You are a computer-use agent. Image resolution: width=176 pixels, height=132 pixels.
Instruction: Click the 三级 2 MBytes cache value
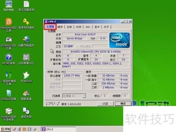point(108,88)
